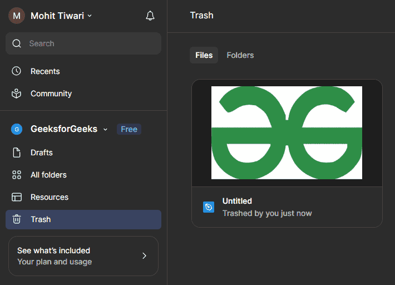Click the All folders grid icon
This screenshot has width=395, height=285.
click(x=17, y=175)
